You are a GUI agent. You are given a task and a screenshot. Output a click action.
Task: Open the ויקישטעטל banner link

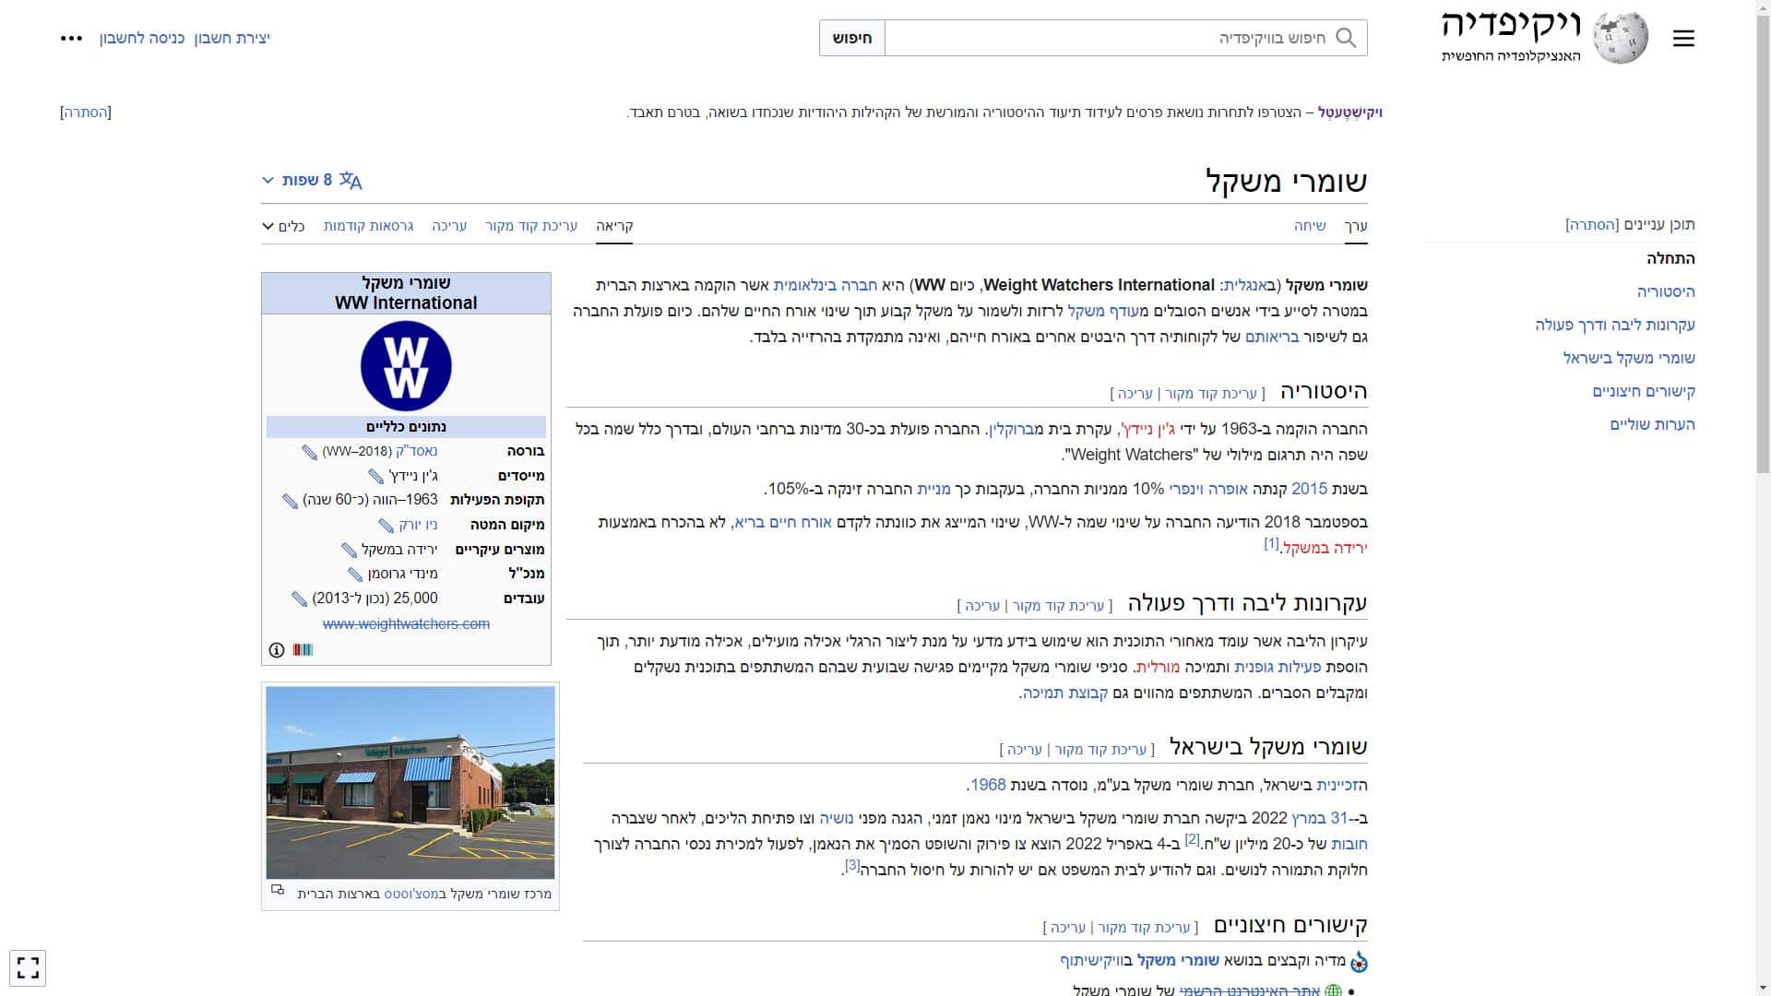(1350, 113)
